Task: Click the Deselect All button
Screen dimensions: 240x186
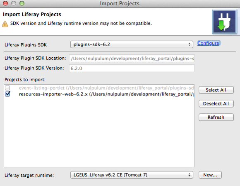Action: [x=216, y=104]
